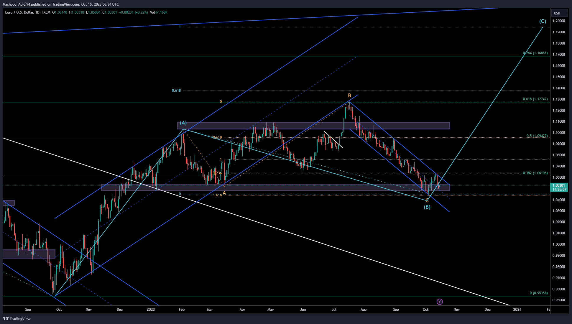
Task: Click the purple lightning event icon
Action: click(x=439, y=302)
